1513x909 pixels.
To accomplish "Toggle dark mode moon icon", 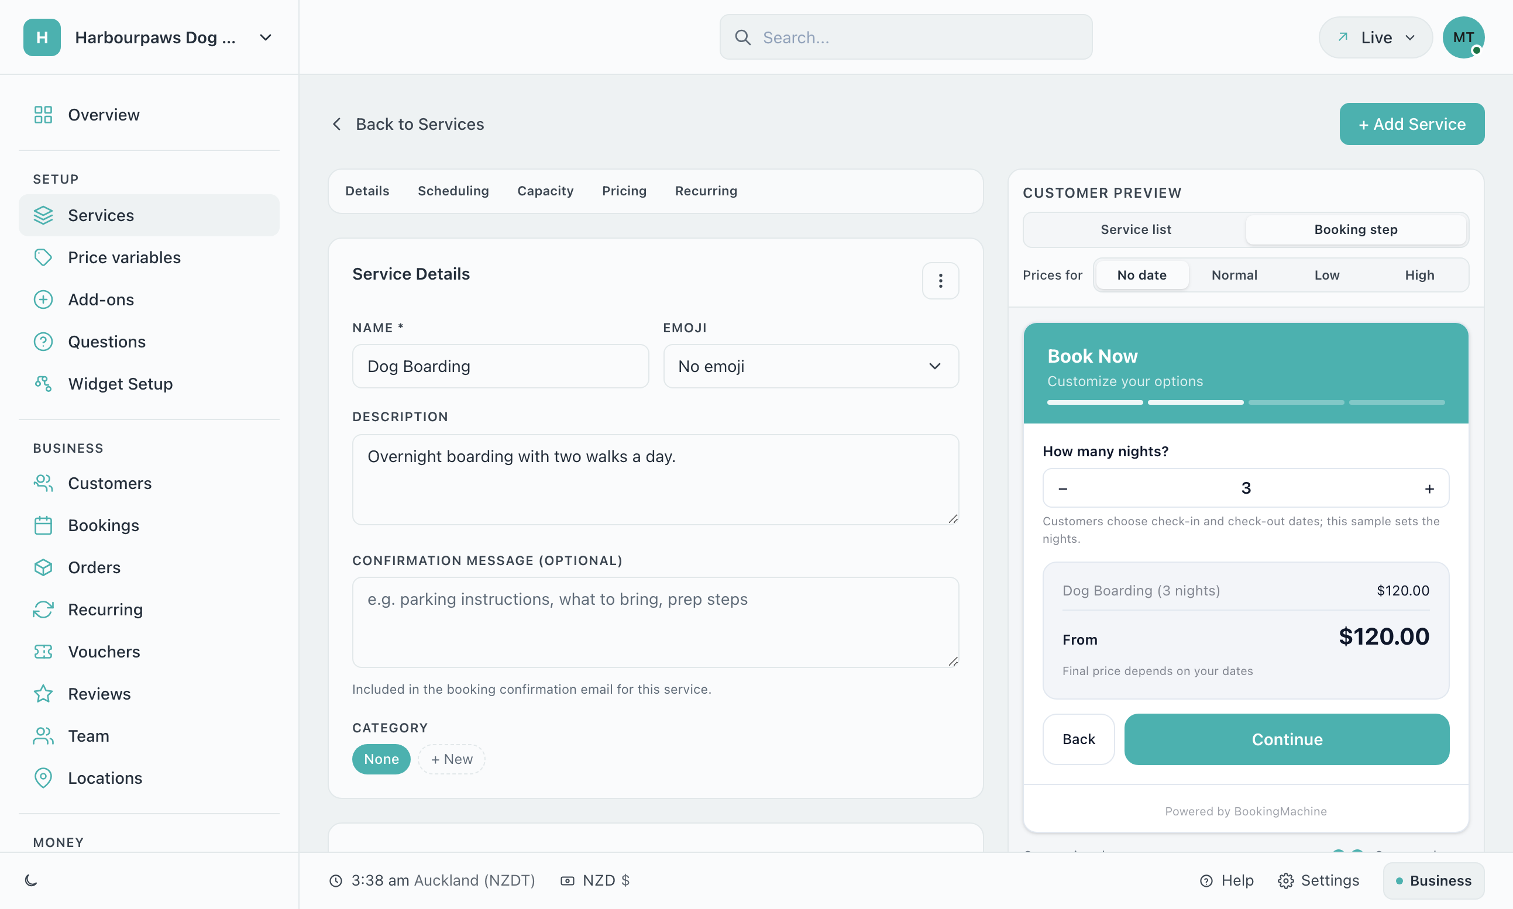I will (x=31, y=880).
